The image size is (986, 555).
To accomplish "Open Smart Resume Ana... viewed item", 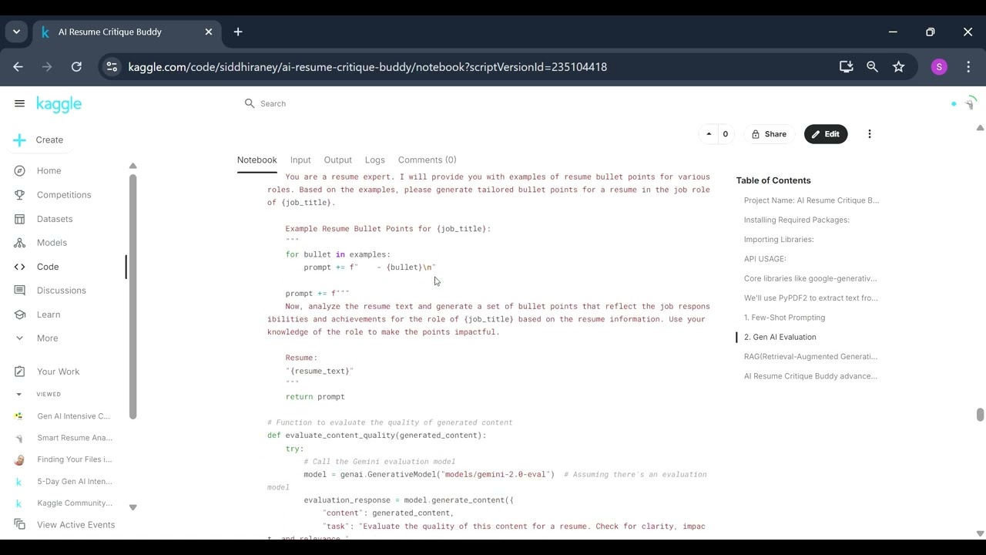I will [74, 438].
